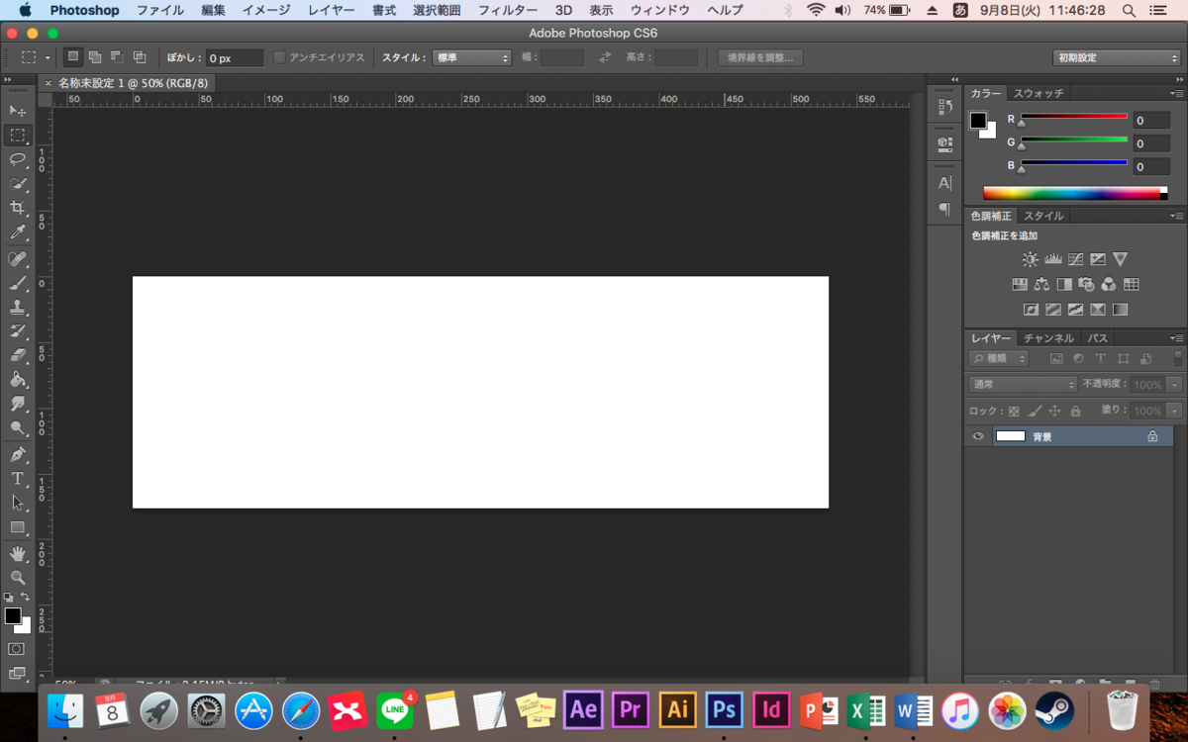1188x742 pixels.
Task: Open the layer blend mode 通常 dropdown
Action: (1023, 385)
